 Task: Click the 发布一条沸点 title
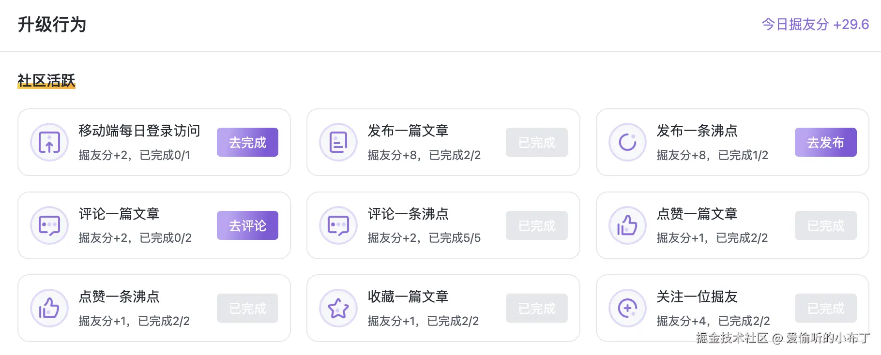[x=697, y=131]
